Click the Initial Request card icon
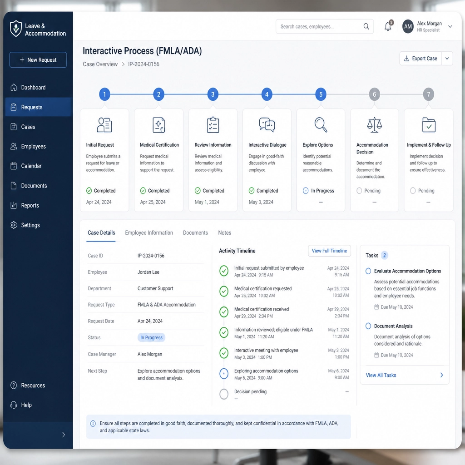 (104, 125)
